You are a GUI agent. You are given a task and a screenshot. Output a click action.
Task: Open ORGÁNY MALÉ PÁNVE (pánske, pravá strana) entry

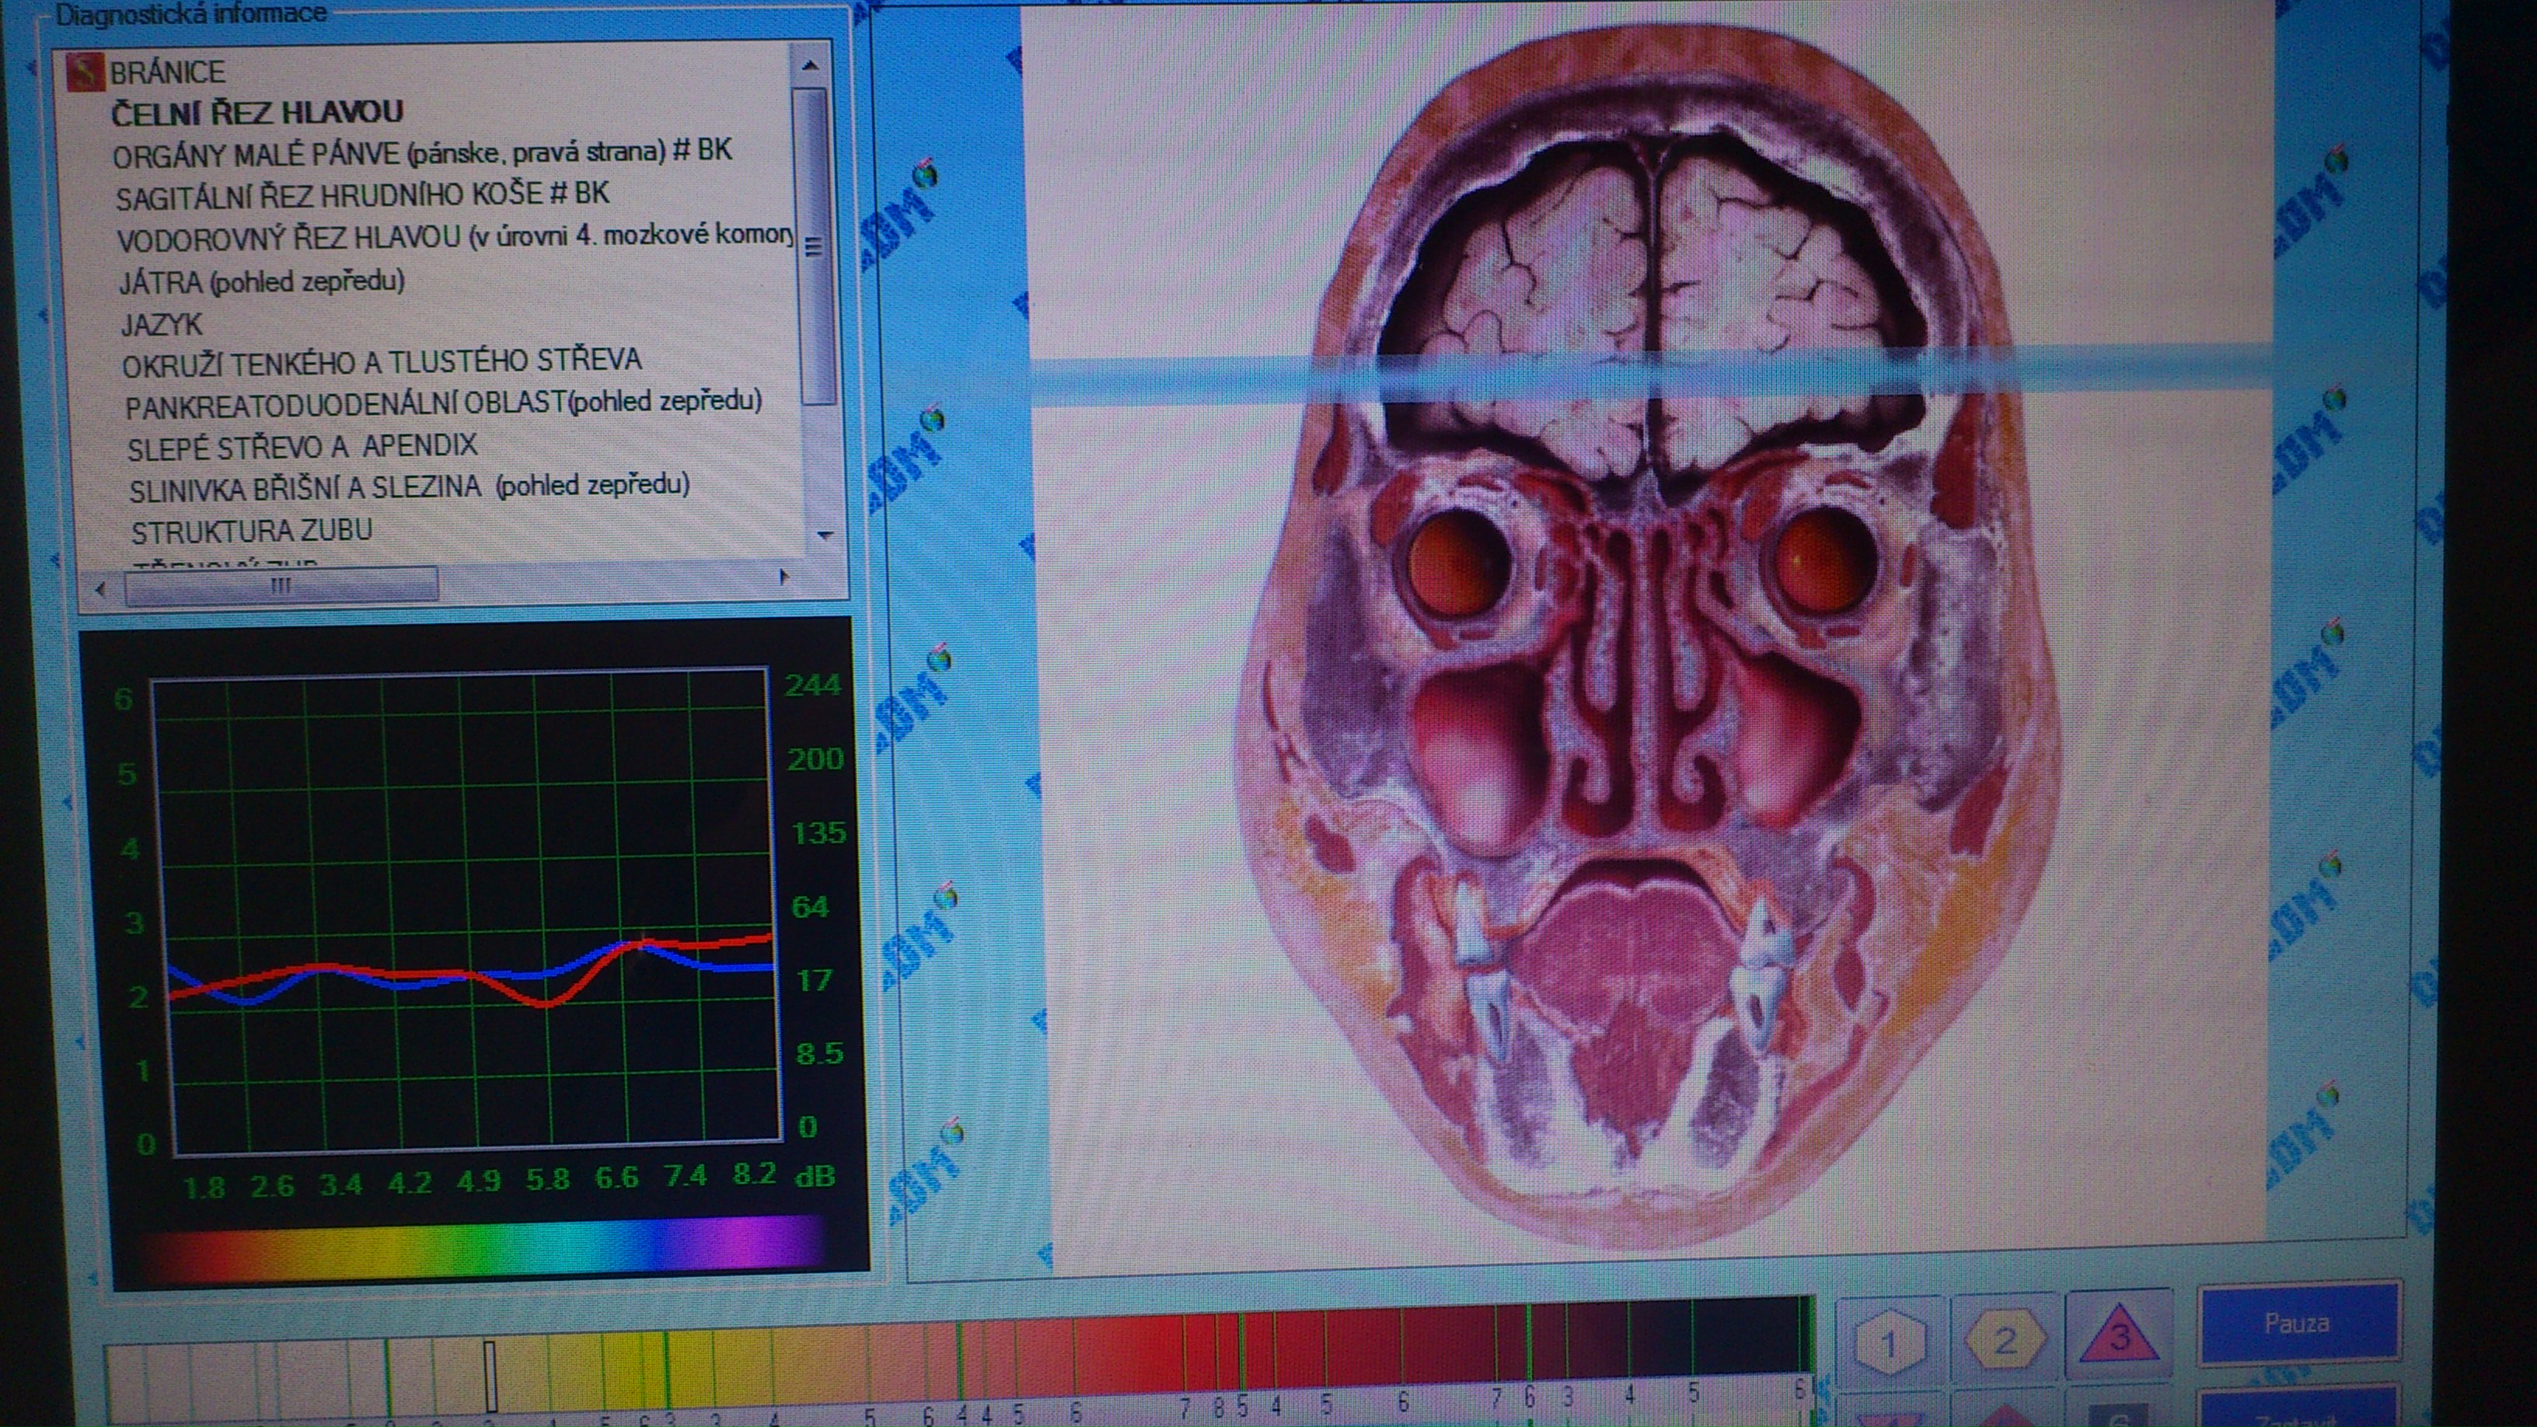(423, 152)
